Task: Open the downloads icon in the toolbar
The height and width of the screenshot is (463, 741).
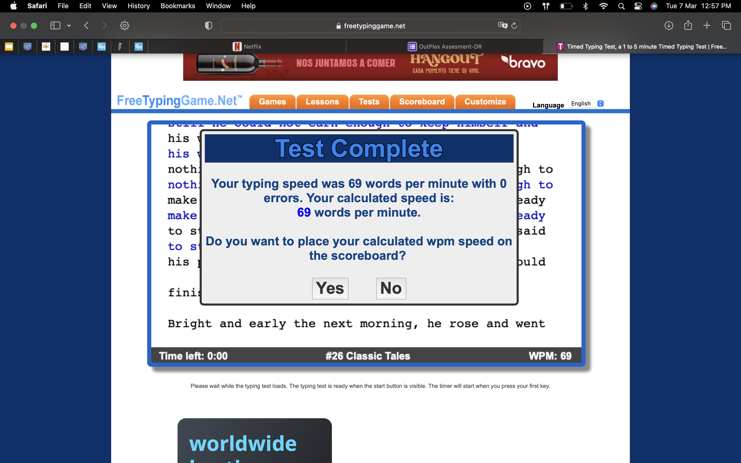Action: point(668,25)
